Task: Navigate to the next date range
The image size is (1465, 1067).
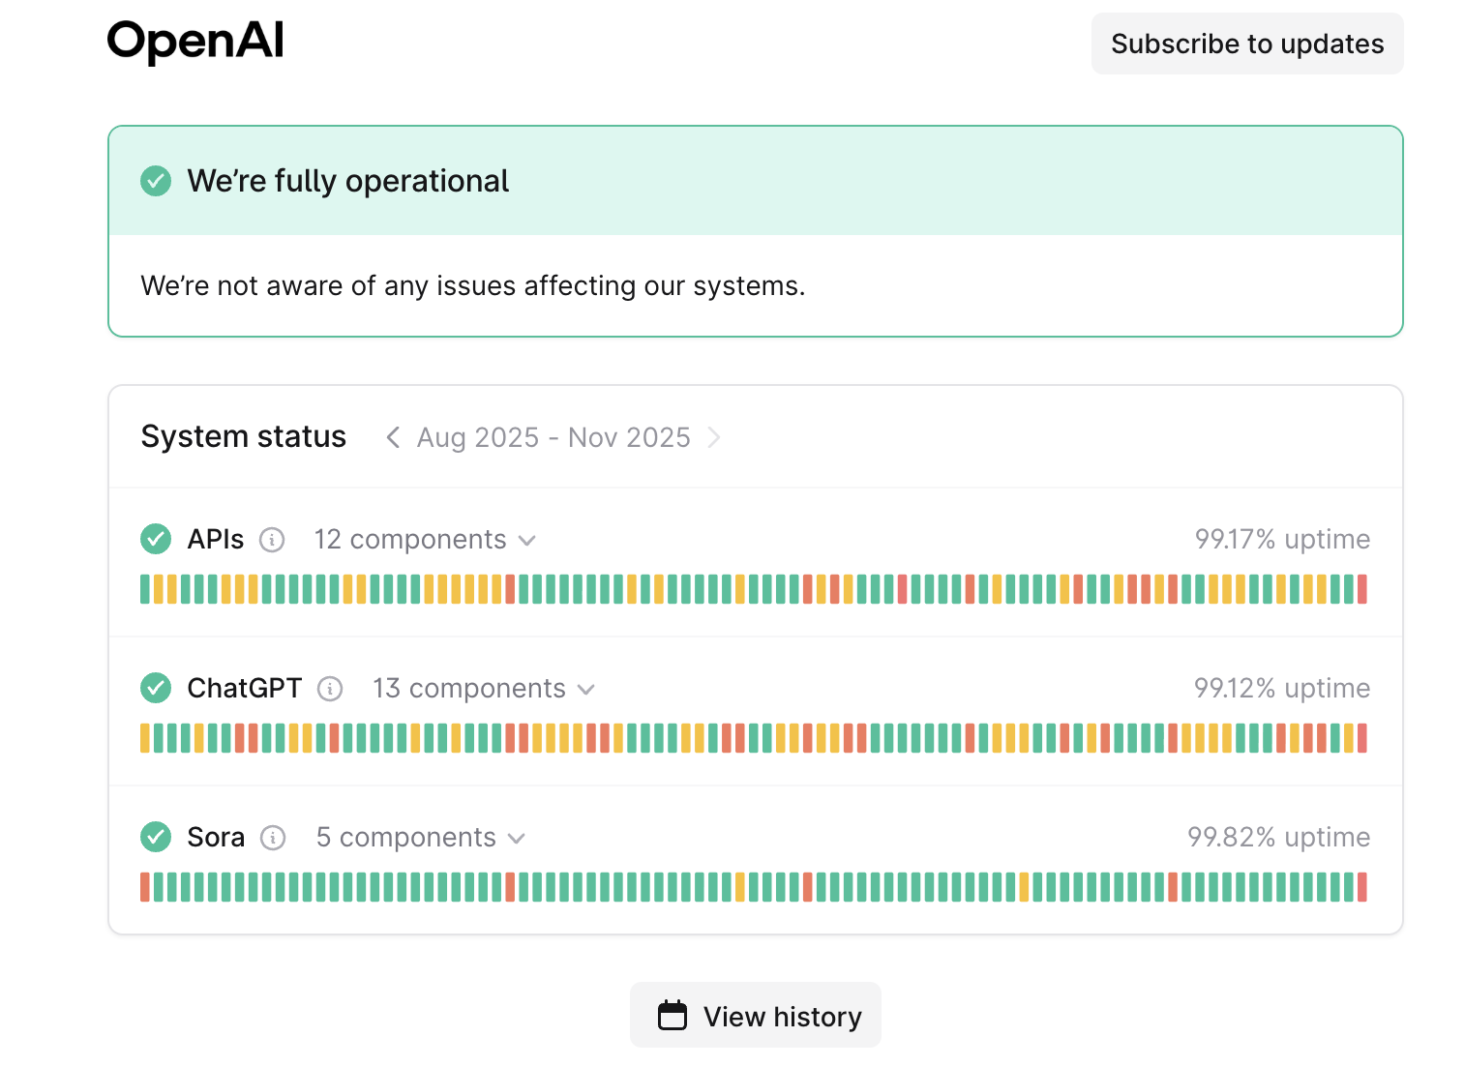Action: [x=714, y=437]
